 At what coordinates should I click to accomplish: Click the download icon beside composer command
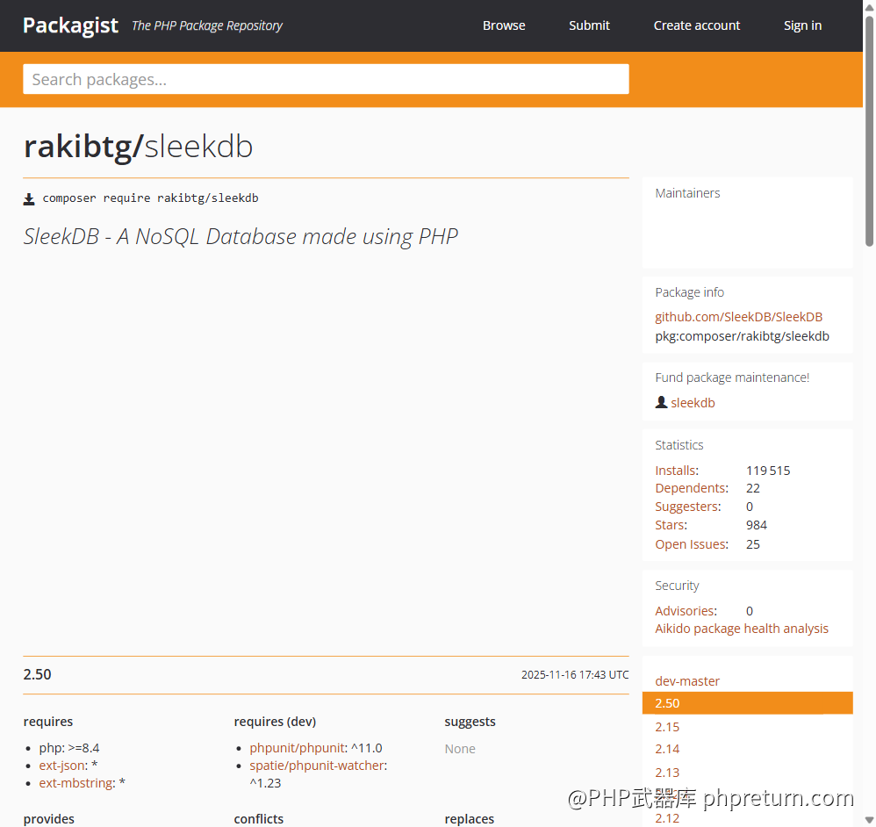click(x=28, y=199)
